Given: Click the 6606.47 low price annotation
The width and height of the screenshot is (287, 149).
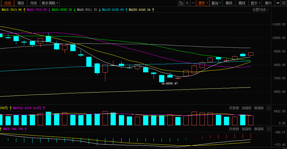Looking at the screenshot, I should 172,84.
